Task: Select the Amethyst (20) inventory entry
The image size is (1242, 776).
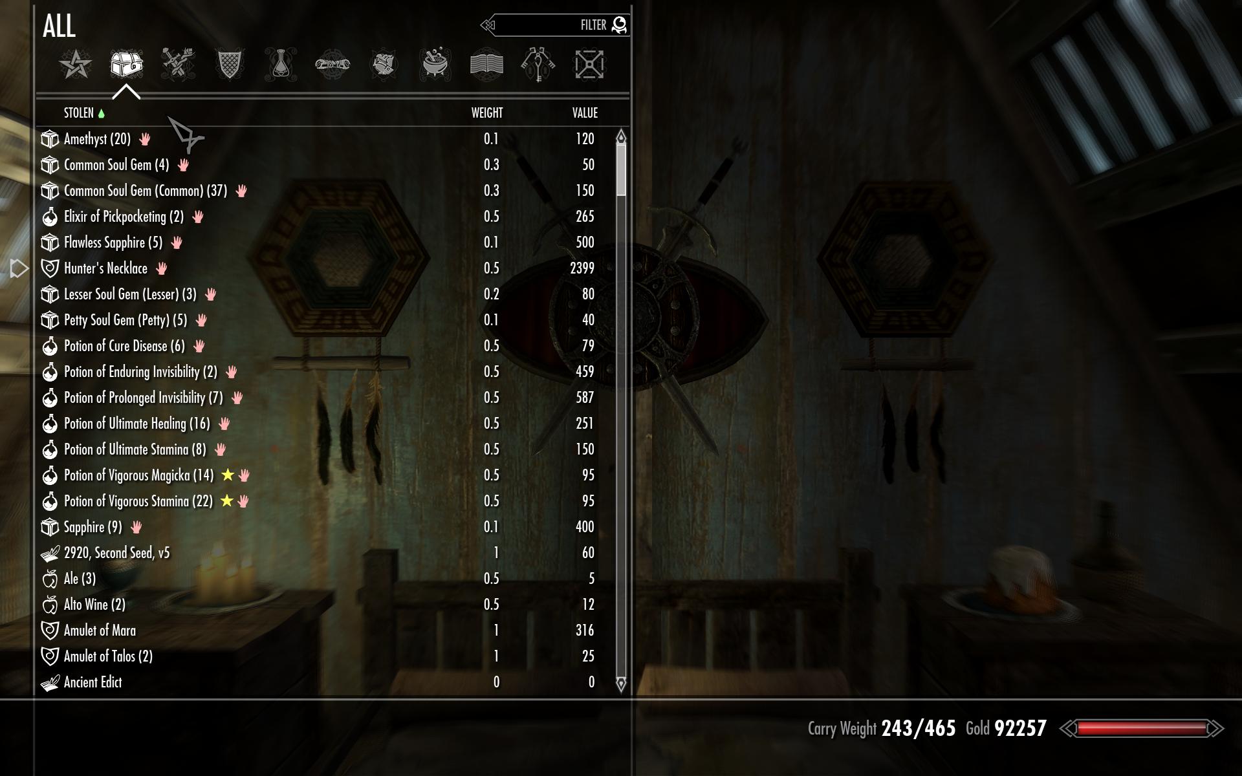Action: point(96,138)
